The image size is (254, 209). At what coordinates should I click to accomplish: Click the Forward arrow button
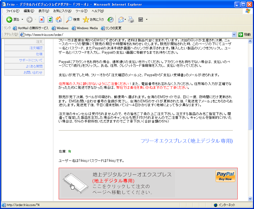click(x=29, y=20)
